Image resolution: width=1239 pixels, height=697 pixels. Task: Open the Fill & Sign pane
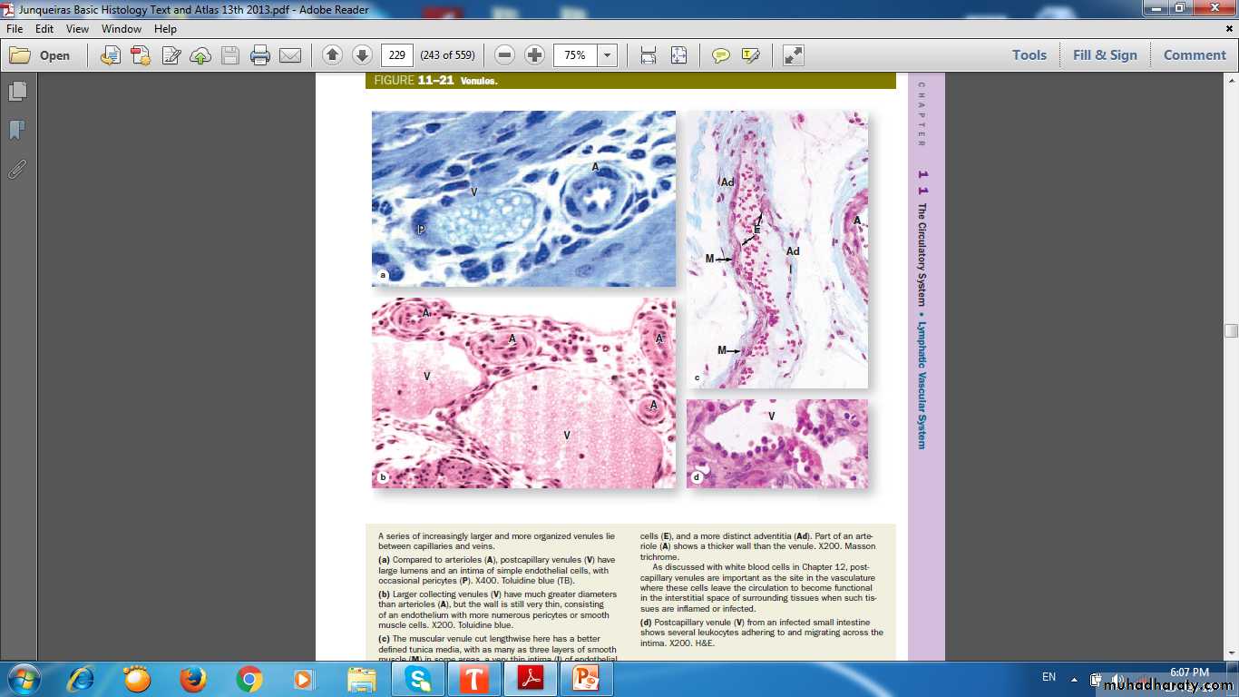1104,55
